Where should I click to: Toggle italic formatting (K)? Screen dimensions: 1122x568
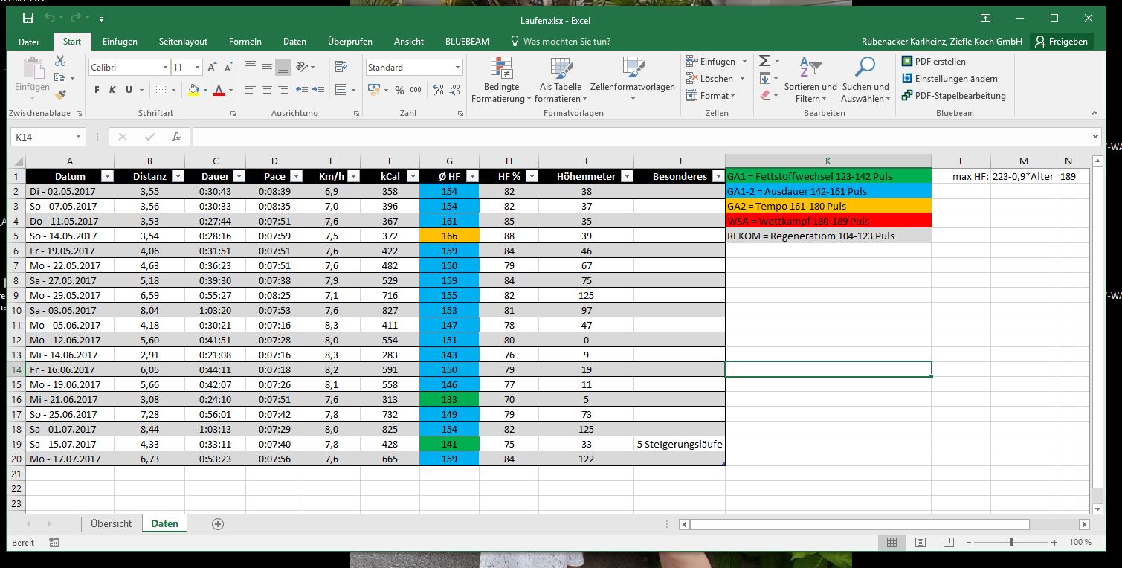click(112, 90)
